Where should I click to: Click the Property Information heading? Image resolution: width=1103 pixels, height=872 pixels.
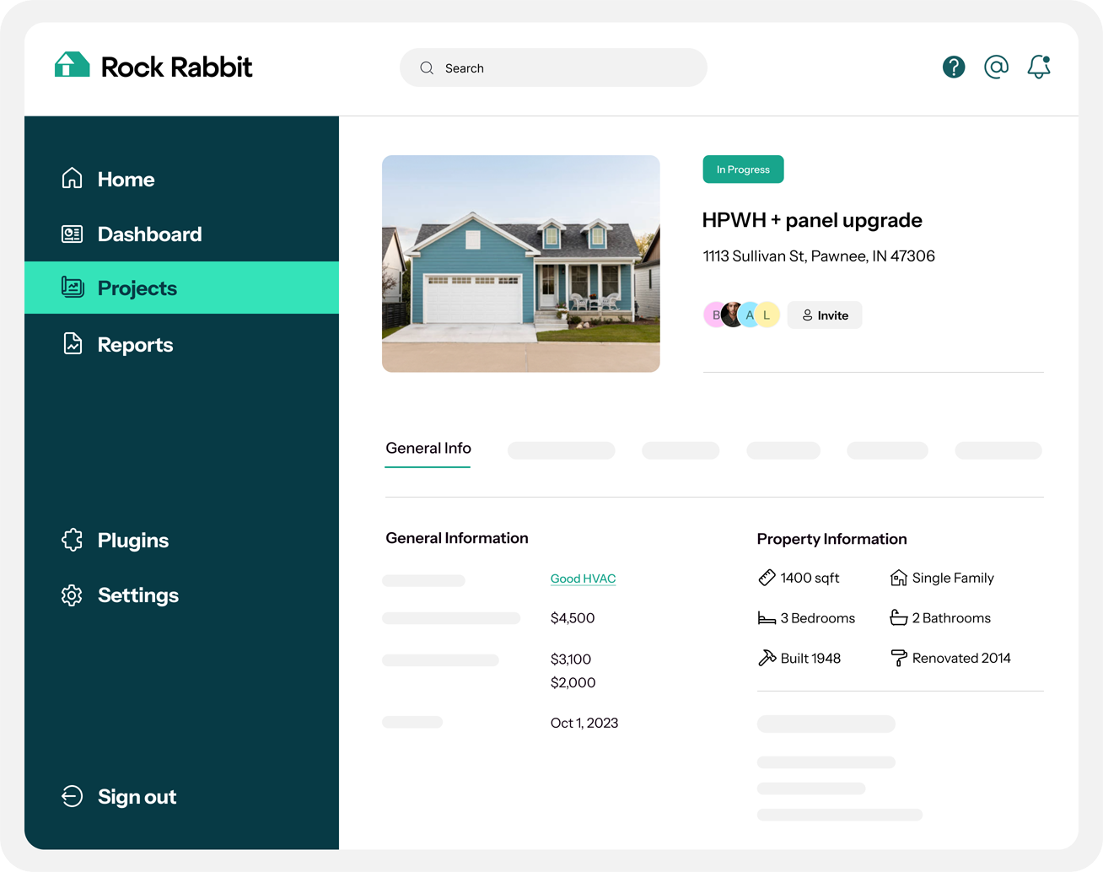coord(831,539)
